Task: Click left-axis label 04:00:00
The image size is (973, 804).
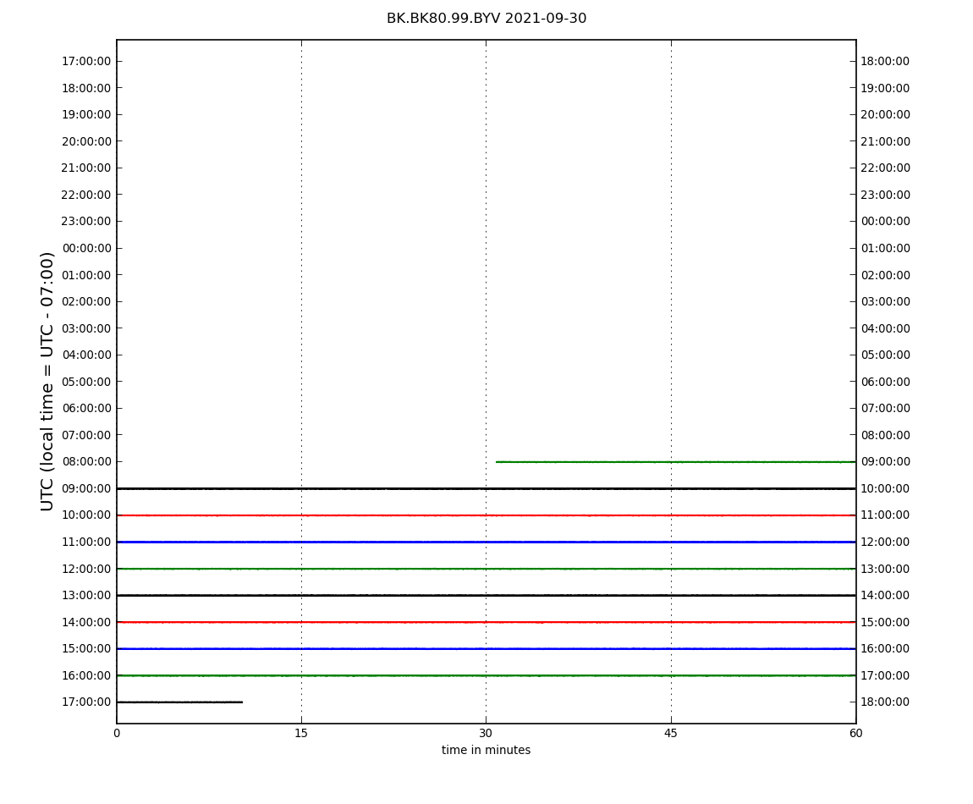Action: 86,355
